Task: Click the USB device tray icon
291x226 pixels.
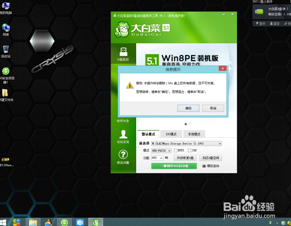Action: point(270,223)
